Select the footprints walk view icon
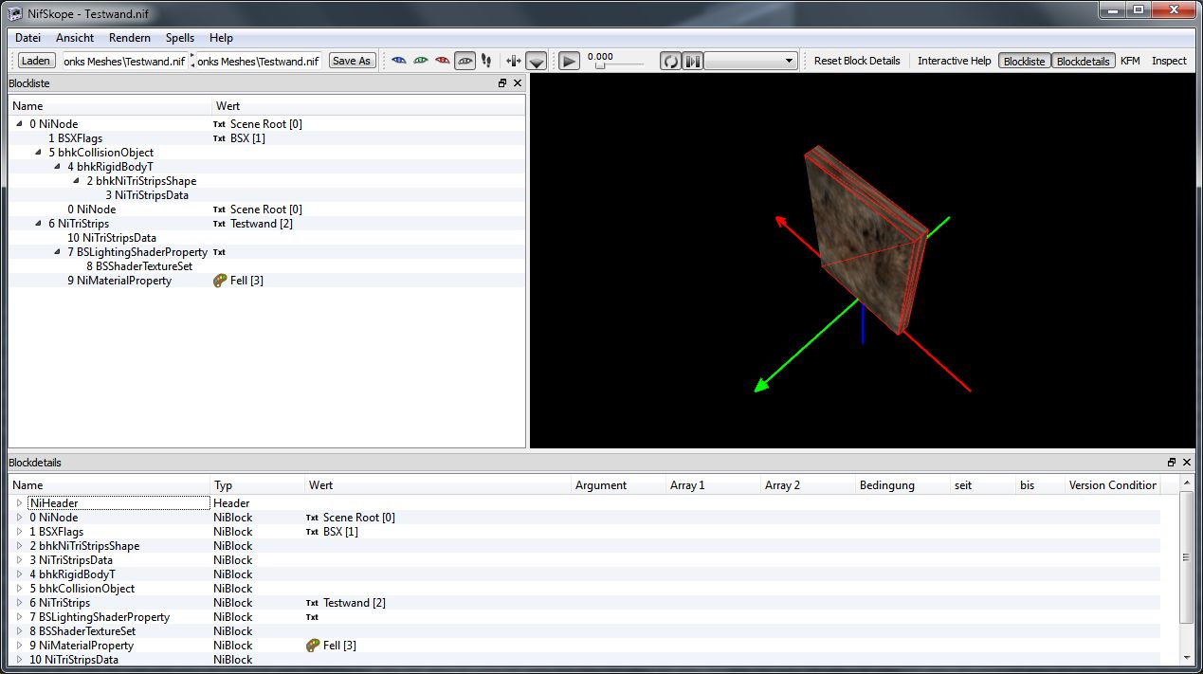The height and width of the screenshot is (674, 1203). tap(486, 61)
